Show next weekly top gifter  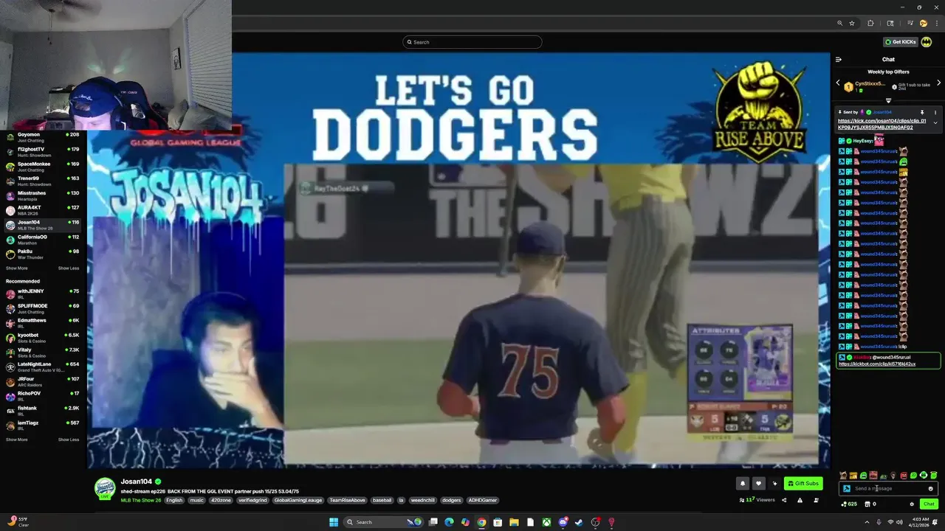tap(938, 83)
